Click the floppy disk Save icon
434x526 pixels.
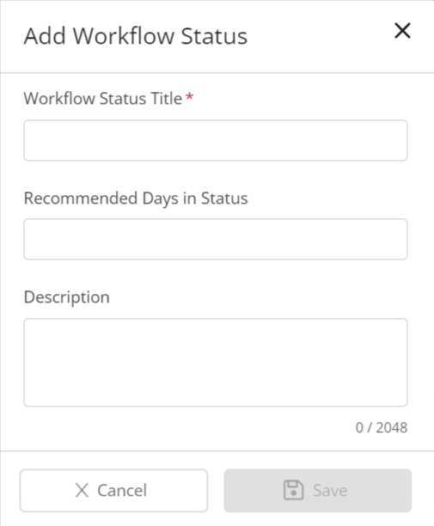click(x=293, y=490)
